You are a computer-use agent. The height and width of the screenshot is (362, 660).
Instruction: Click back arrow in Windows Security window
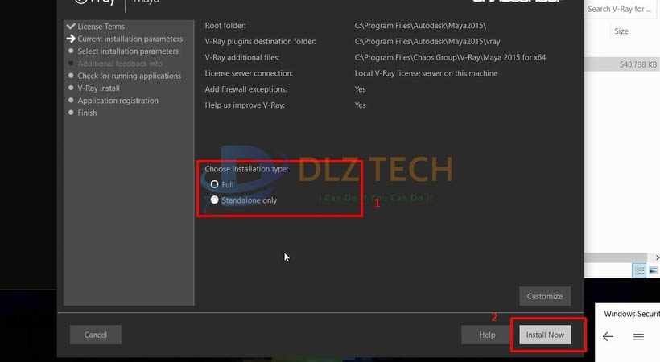tap(608, 336)
